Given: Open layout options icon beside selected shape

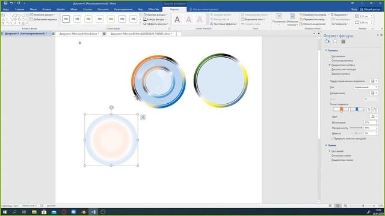Looking at the screenshot, I should point(143,118).
